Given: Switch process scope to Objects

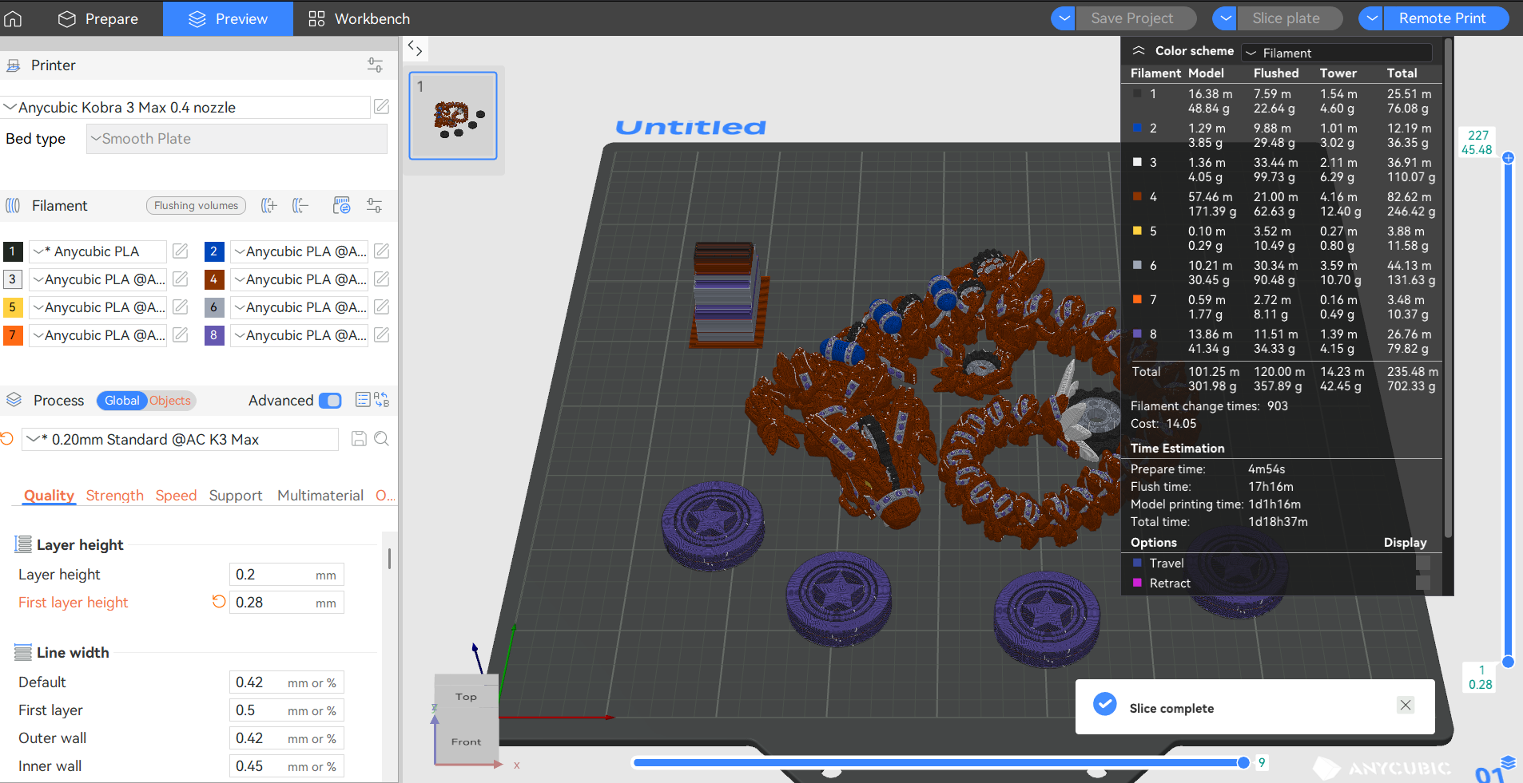Looking at the screenshot, I should 170,401.
